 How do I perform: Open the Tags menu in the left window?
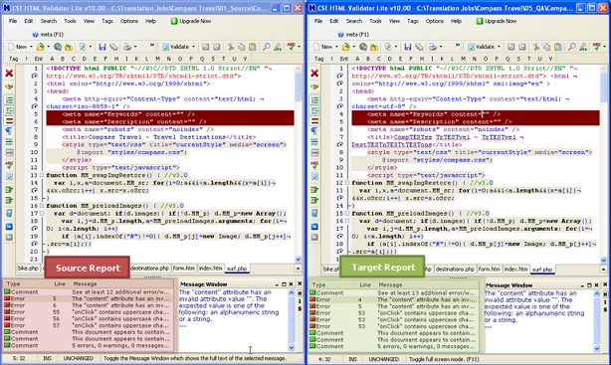click(x=107, y=21)
